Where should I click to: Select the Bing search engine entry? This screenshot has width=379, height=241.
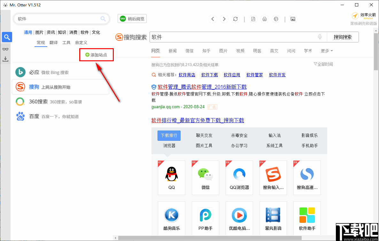pyautogui.click(x=61, y=72)
